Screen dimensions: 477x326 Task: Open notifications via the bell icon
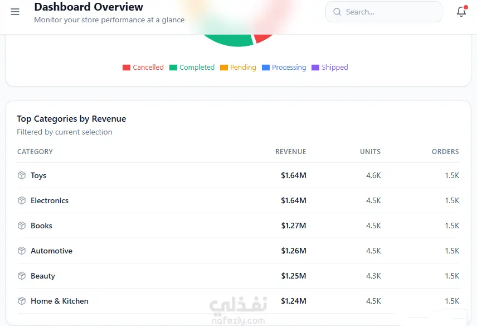pos(461,12)
